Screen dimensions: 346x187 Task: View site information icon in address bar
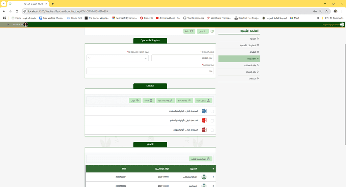(x=25, y=11)
